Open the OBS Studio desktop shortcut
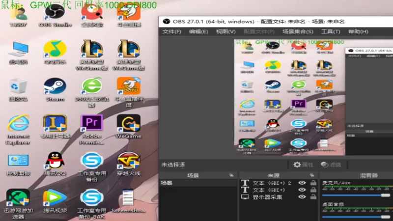Screen dimensions: 393x221 [55, 16]
